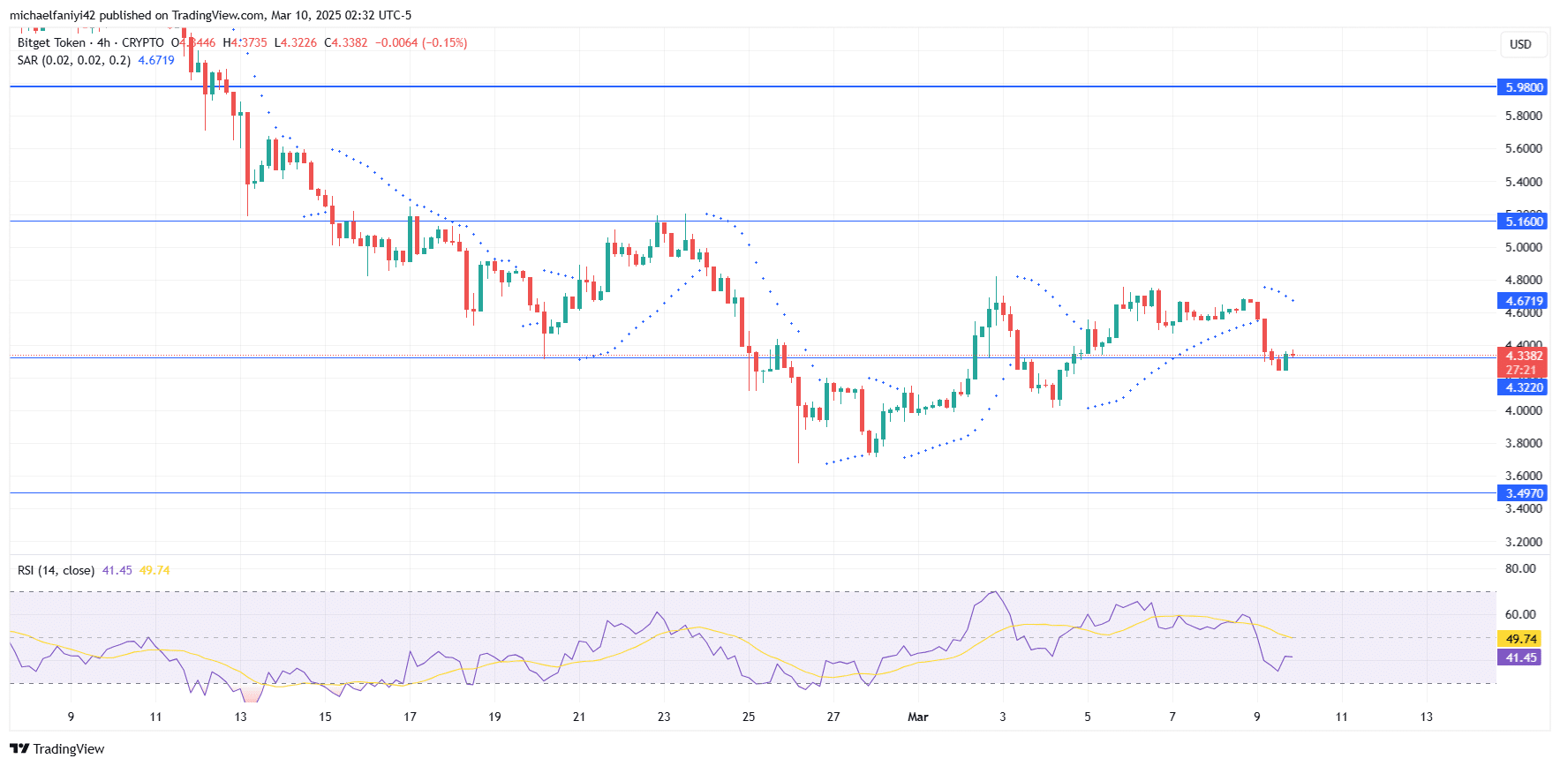This screenshot has height=766, width=1560.
Task: Click the blue 4.3220 price tag on axis
Action: [x=1523, y=387]
